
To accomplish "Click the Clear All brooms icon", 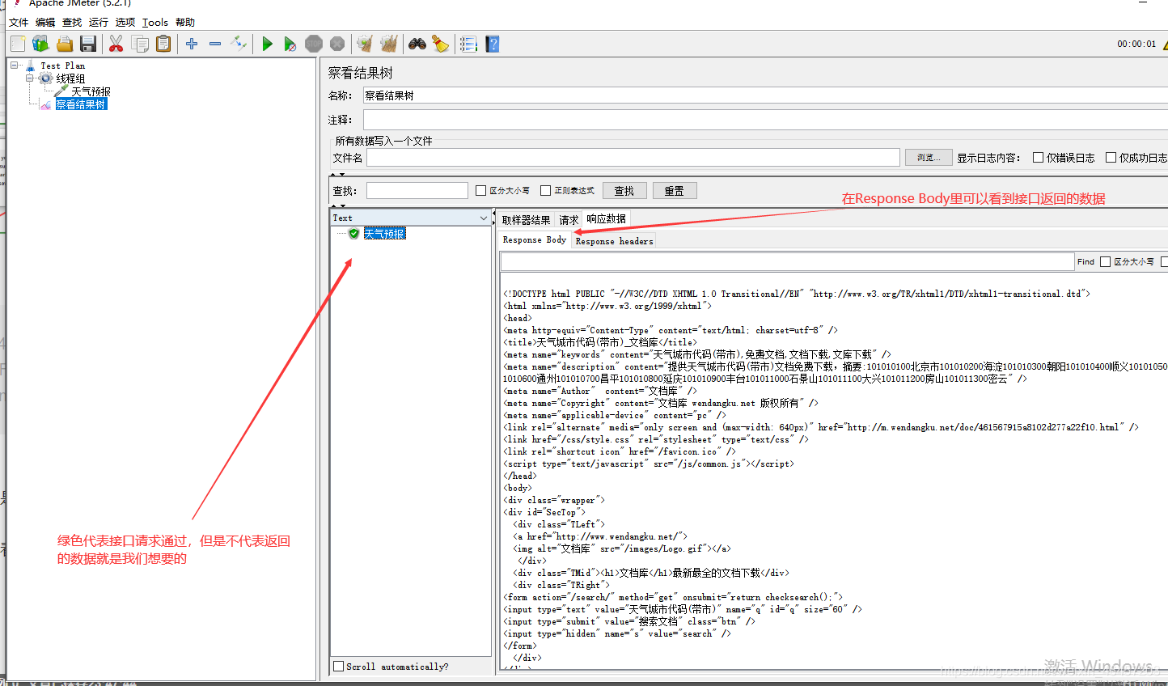I will [389, 44].
